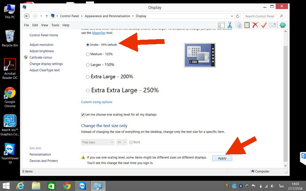
Task: Click the card-shaped toolbar icon beside the checkmark
Action: [x=272, y=25]
